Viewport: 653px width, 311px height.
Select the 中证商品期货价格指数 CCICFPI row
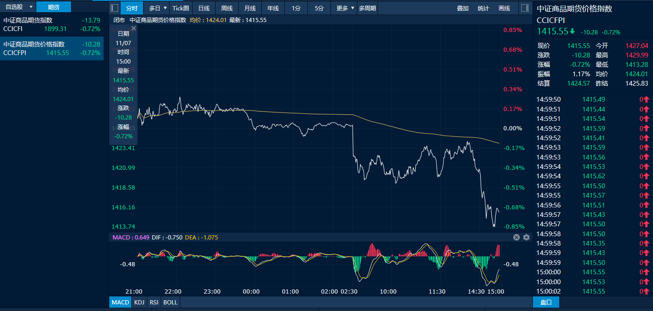point(52,48)
